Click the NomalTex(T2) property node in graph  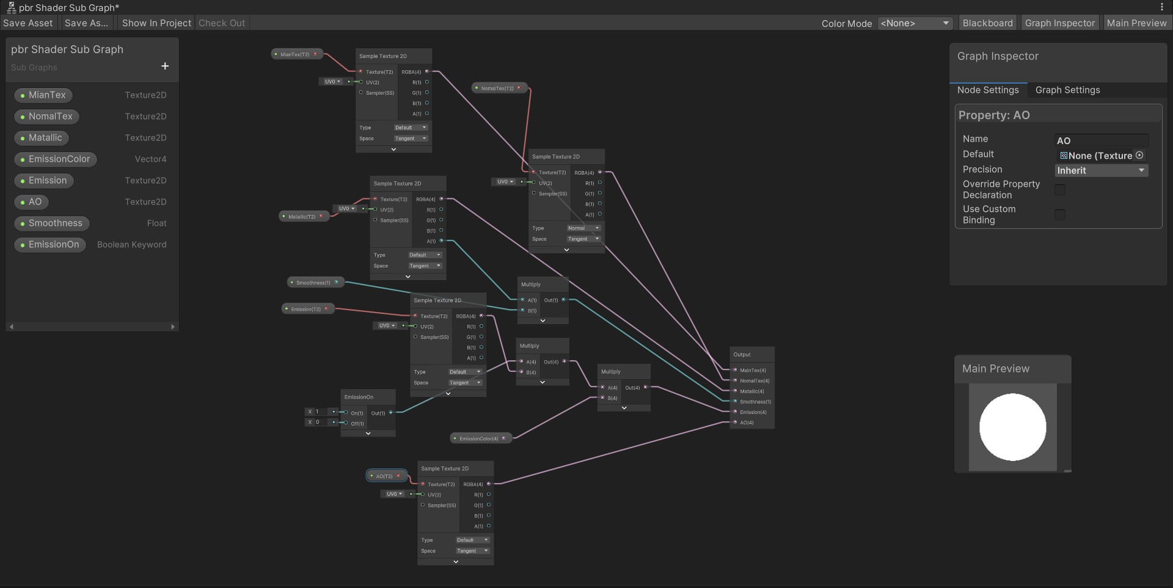500,88
